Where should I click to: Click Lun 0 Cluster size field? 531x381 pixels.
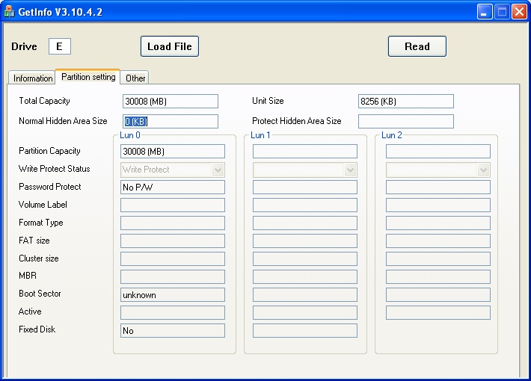tap(173, 258)
